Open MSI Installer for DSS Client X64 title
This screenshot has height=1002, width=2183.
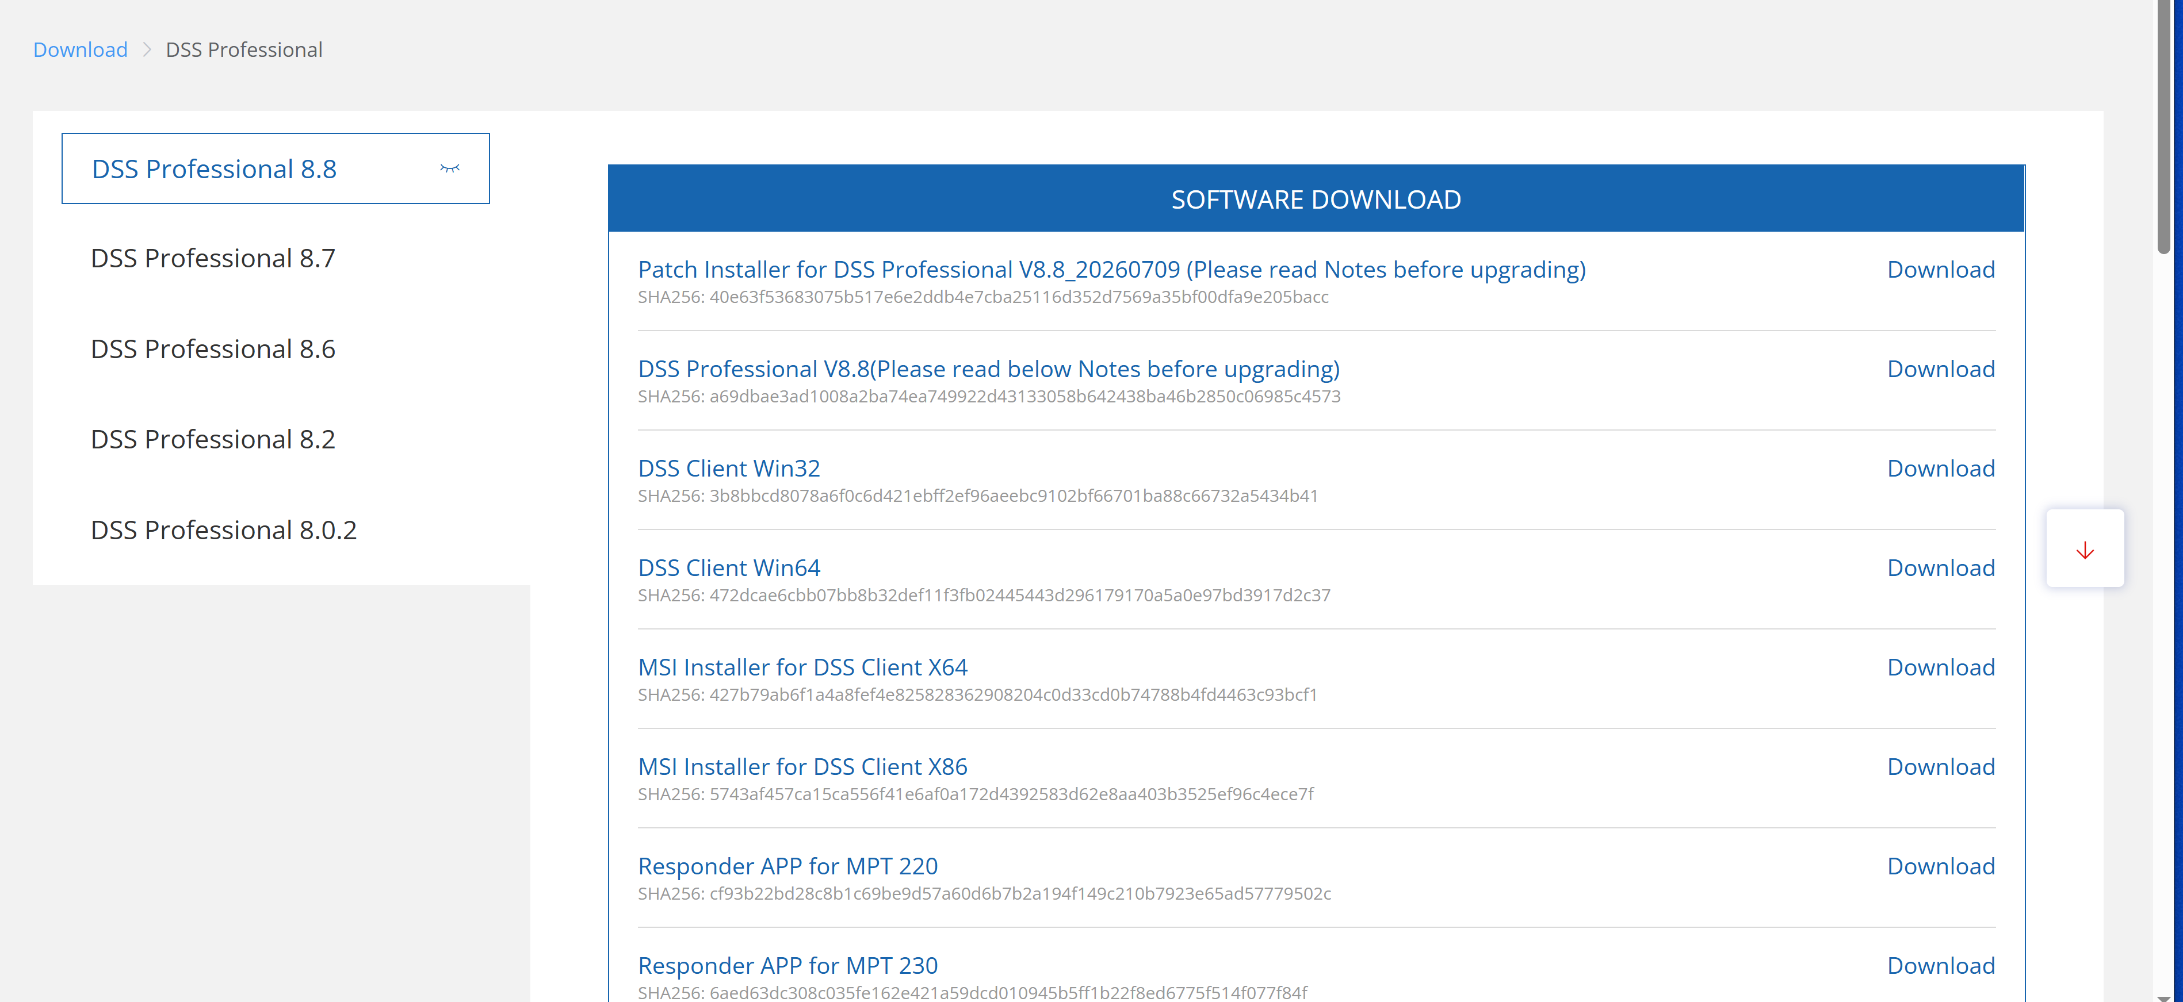point(802,667)
